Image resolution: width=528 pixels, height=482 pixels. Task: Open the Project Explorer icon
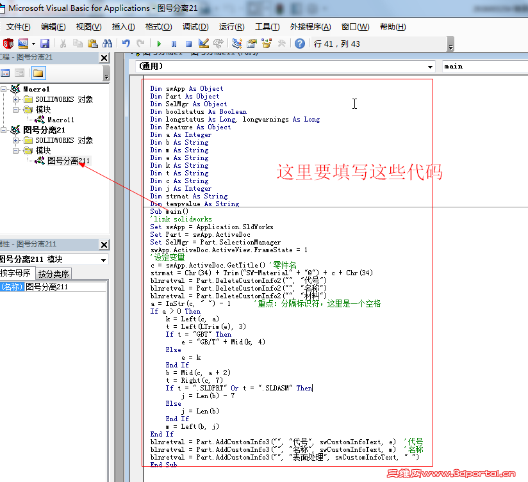click(x=237, y=44)
